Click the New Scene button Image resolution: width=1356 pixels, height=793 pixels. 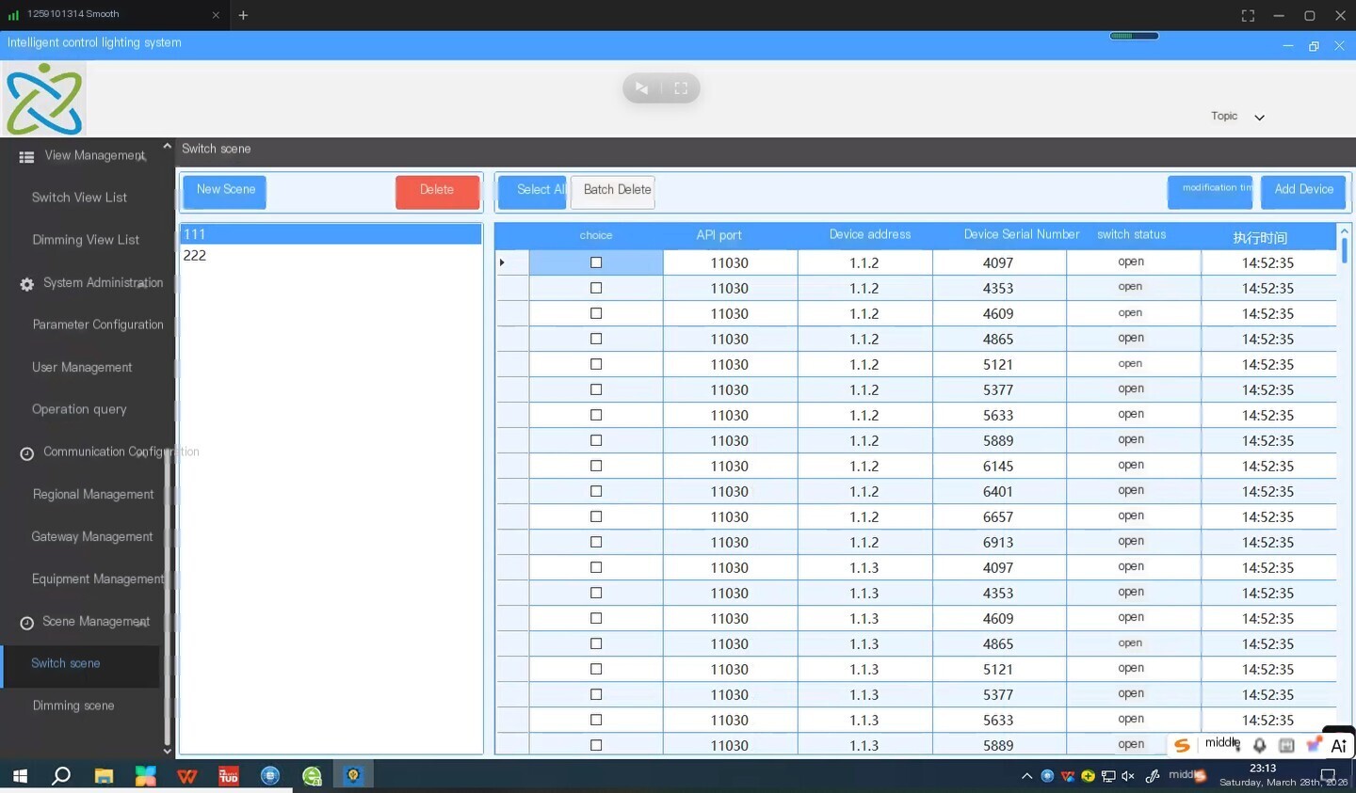point(225,191)
